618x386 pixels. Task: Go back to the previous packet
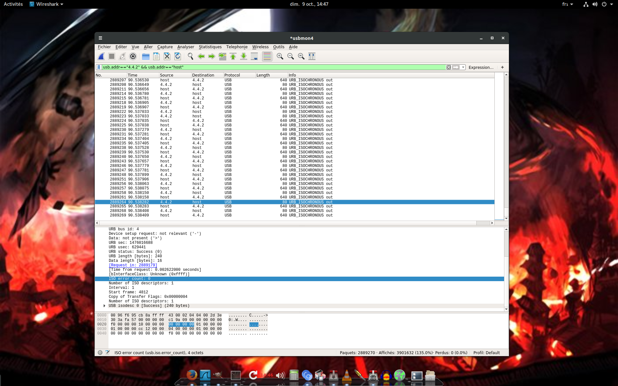201,57
